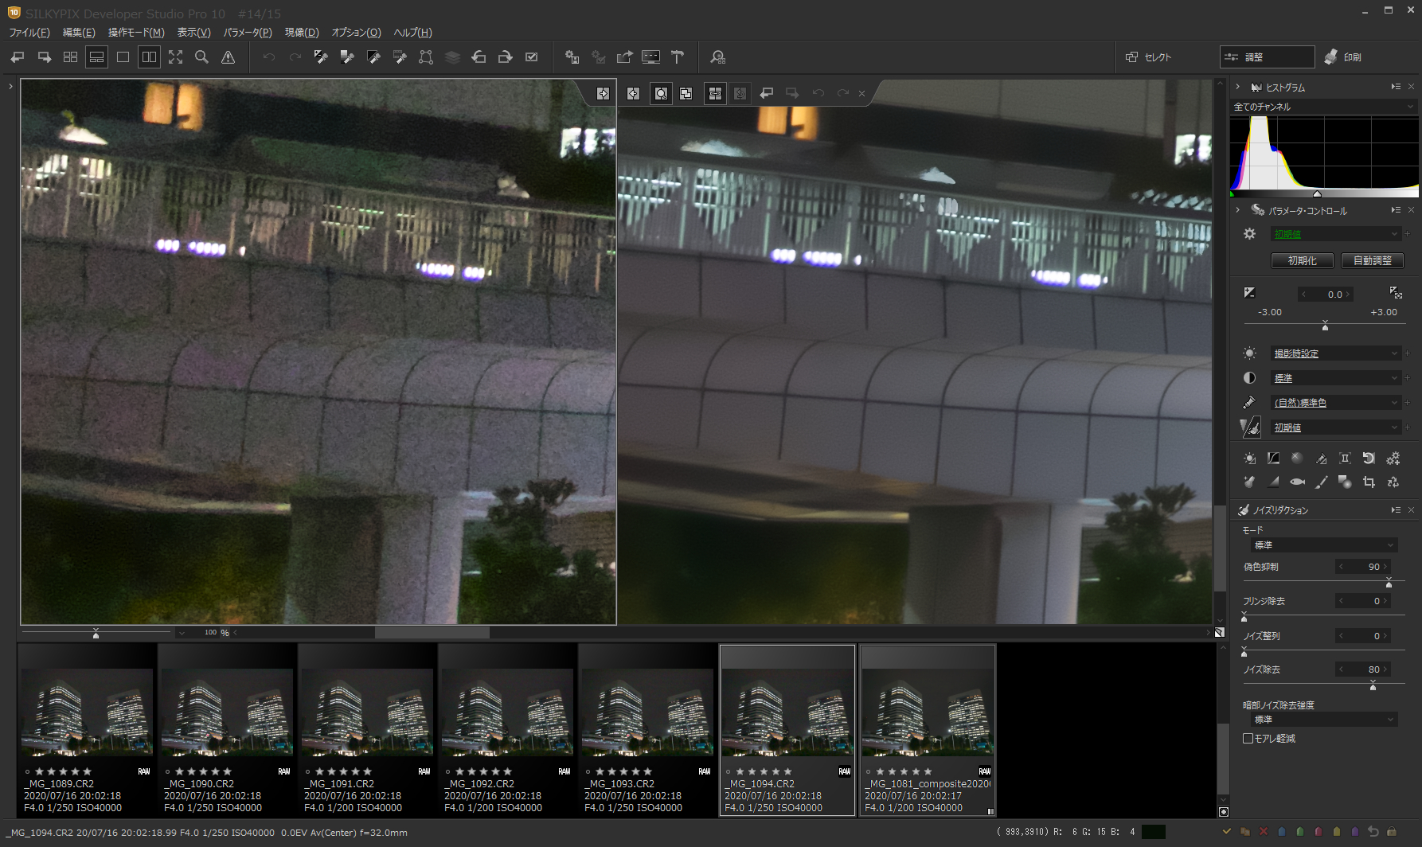Open development settings gear with save icon
Viewport: 1422px width, 847px height.
[x=572, y=57]
